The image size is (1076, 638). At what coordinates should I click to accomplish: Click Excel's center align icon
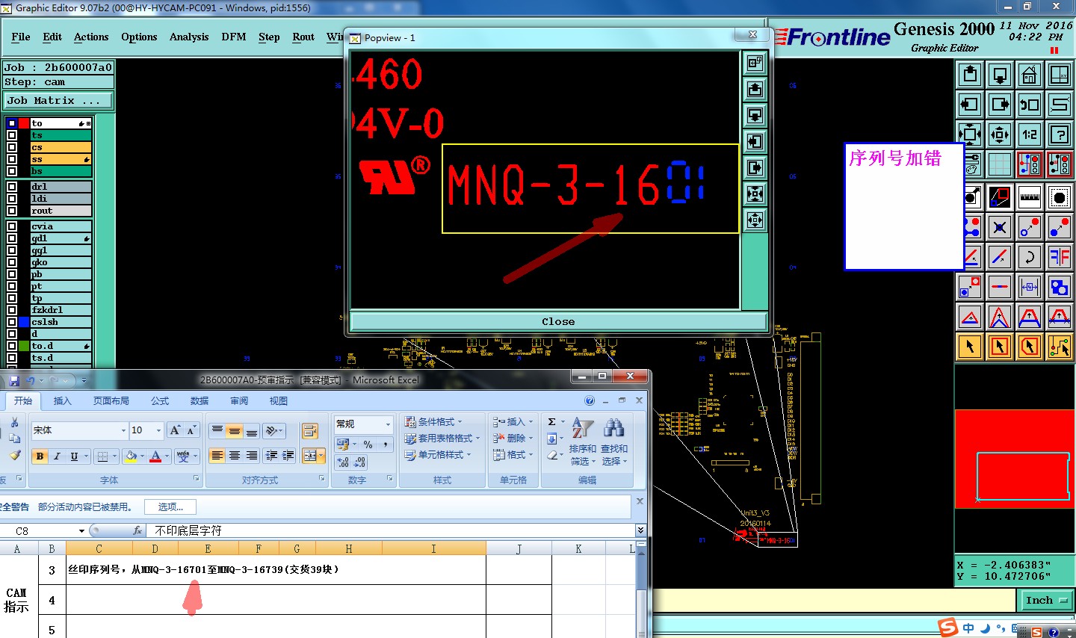coord(235,456)
